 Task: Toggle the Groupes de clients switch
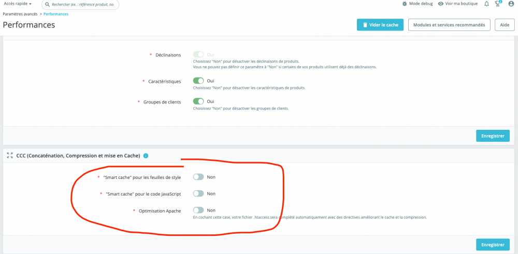[x=198, y=101]
